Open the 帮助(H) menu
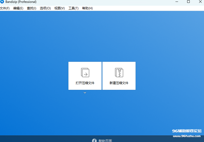The width and height of the screenshot is (204, 142). click(x=87, y=8)
